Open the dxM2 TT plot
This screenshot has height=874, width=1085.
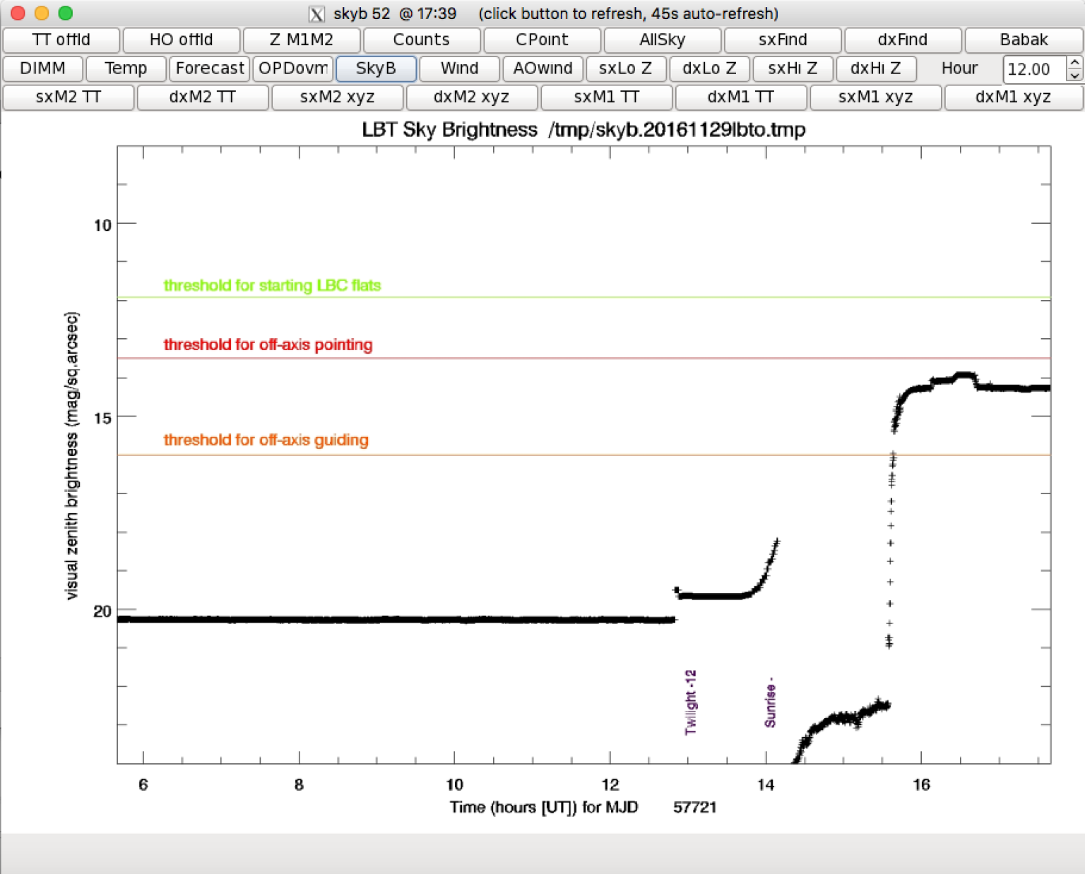click(x=203, y=97)
